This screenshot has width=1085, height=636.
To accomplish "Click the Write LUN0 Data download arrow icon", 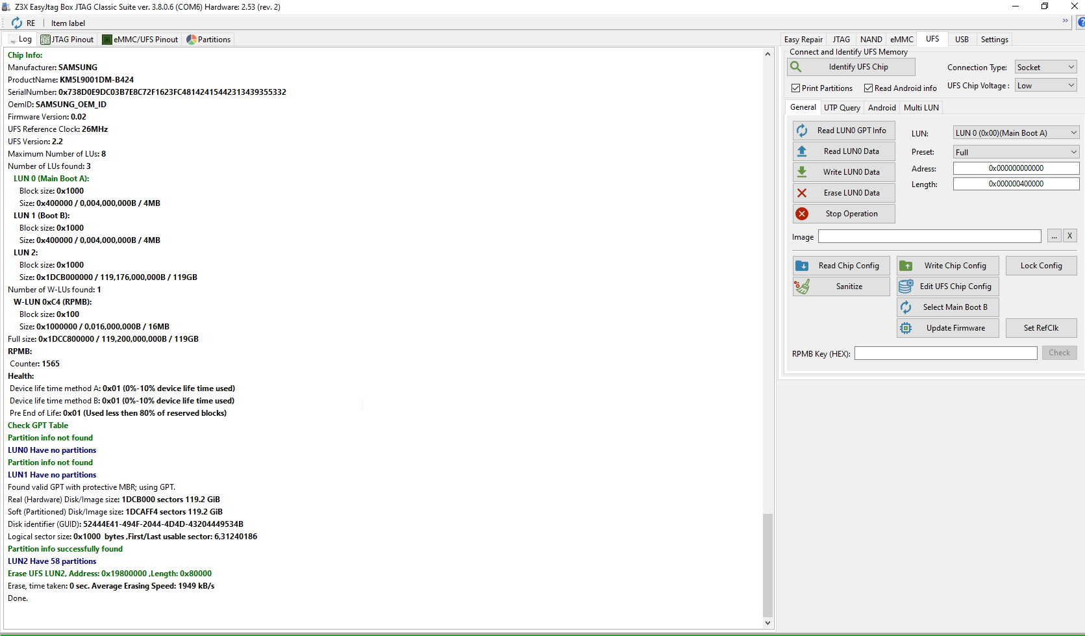I will [802, 172].
